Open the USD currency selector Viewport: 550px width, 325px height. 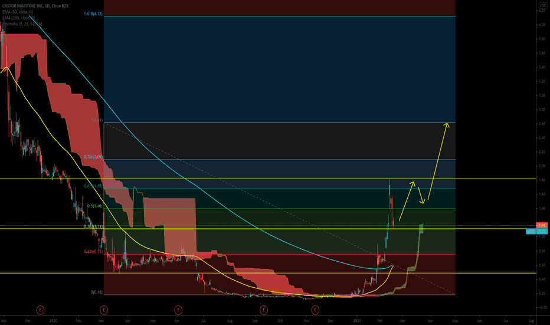542,5
